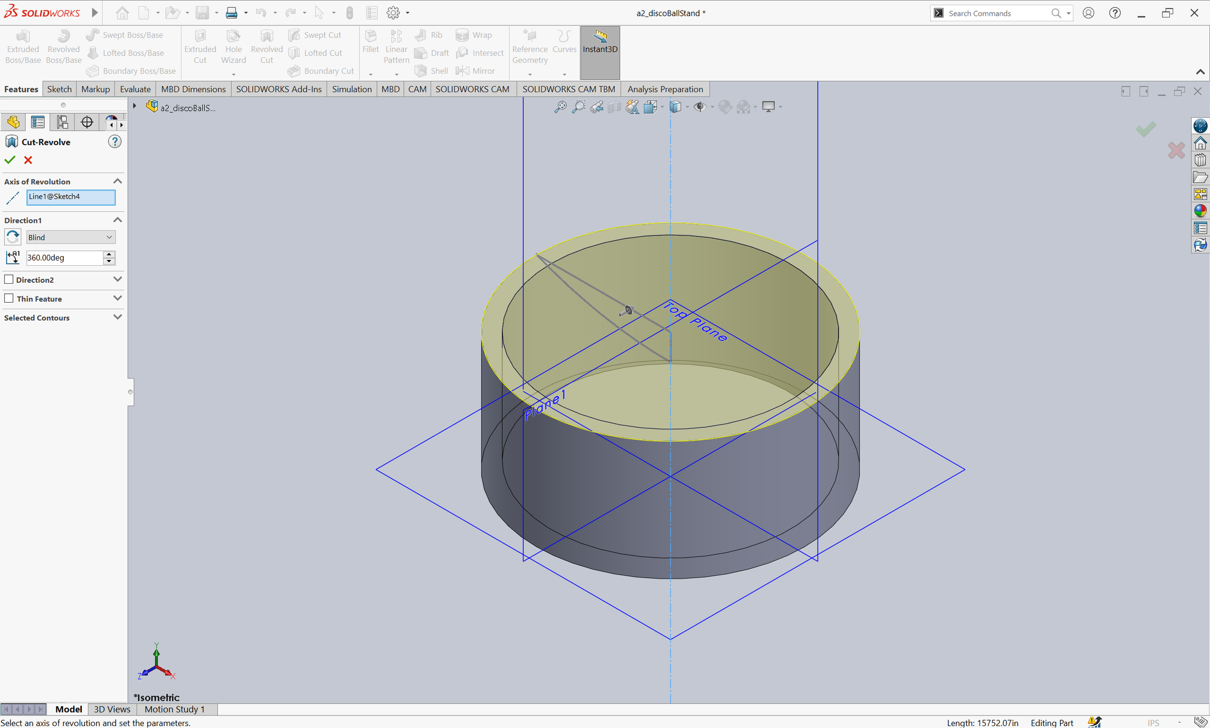
Task: Open Design Library in task pane
Action: (x=1200, y=160)
